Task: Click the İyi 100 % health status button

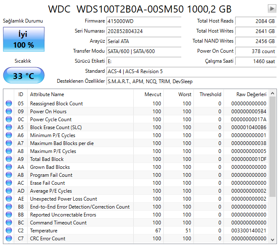Action: point(24,39)
